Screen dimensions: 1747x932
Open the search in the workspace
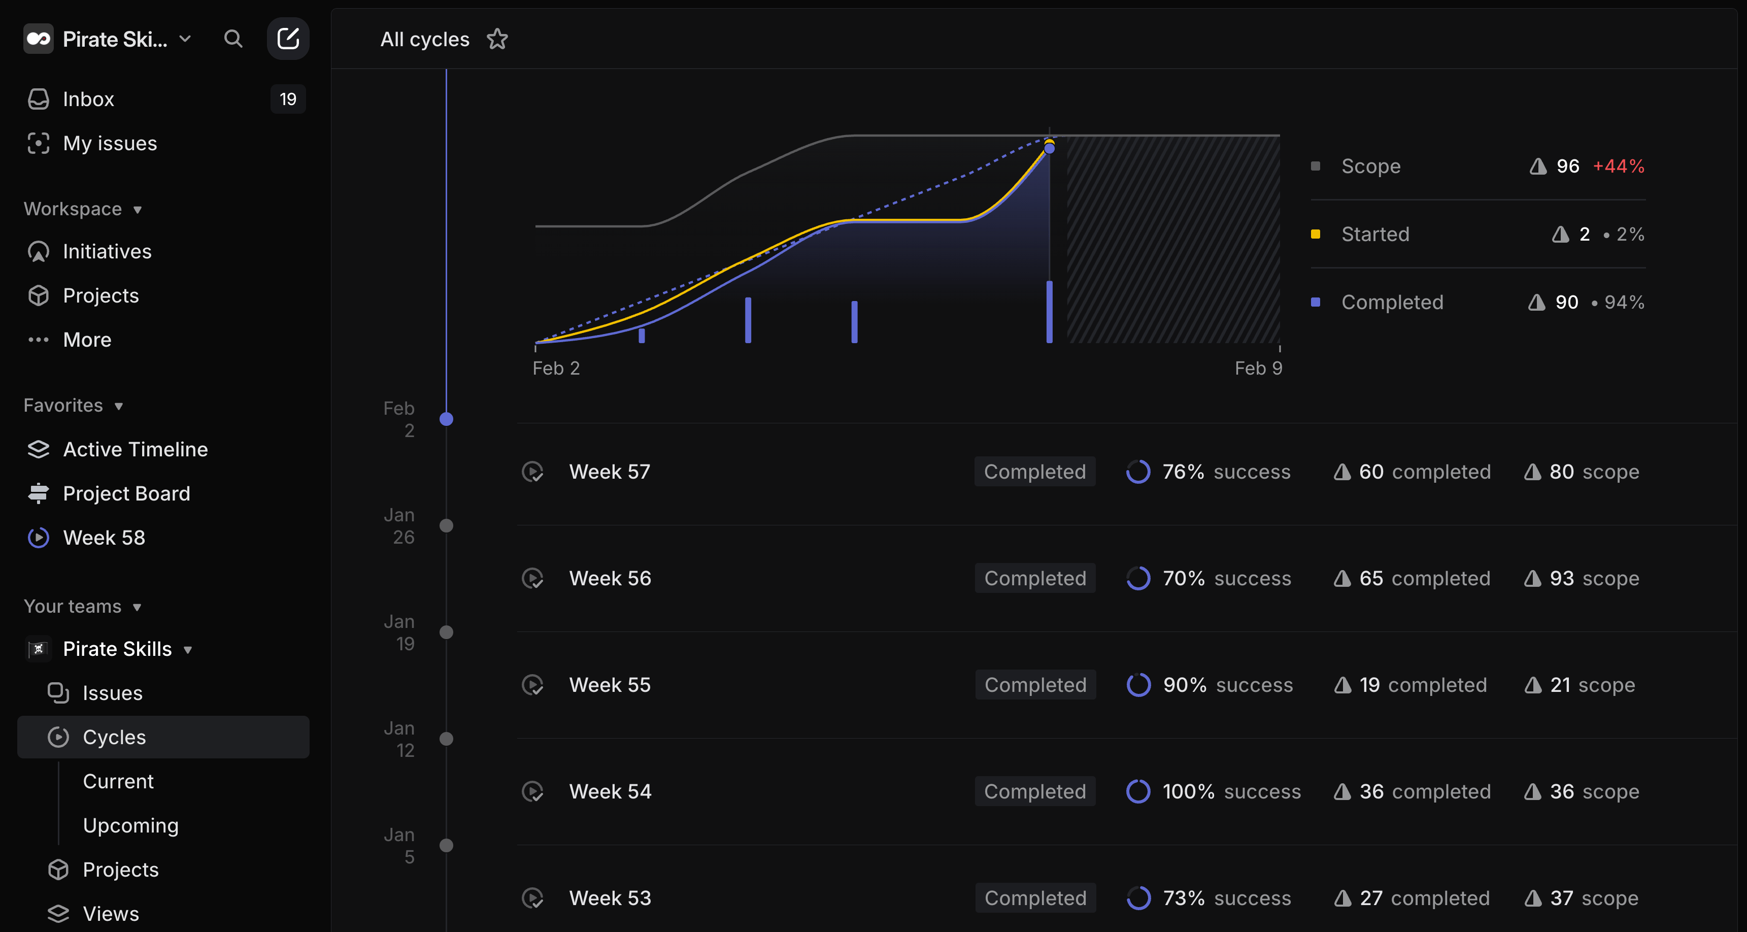pos(233,39)
